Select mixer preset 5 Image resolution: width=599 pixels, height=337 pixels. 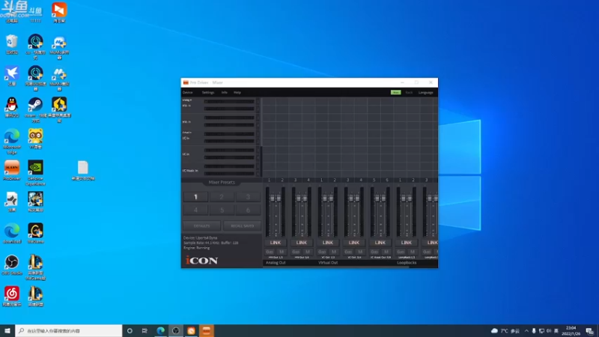(222, 210)
